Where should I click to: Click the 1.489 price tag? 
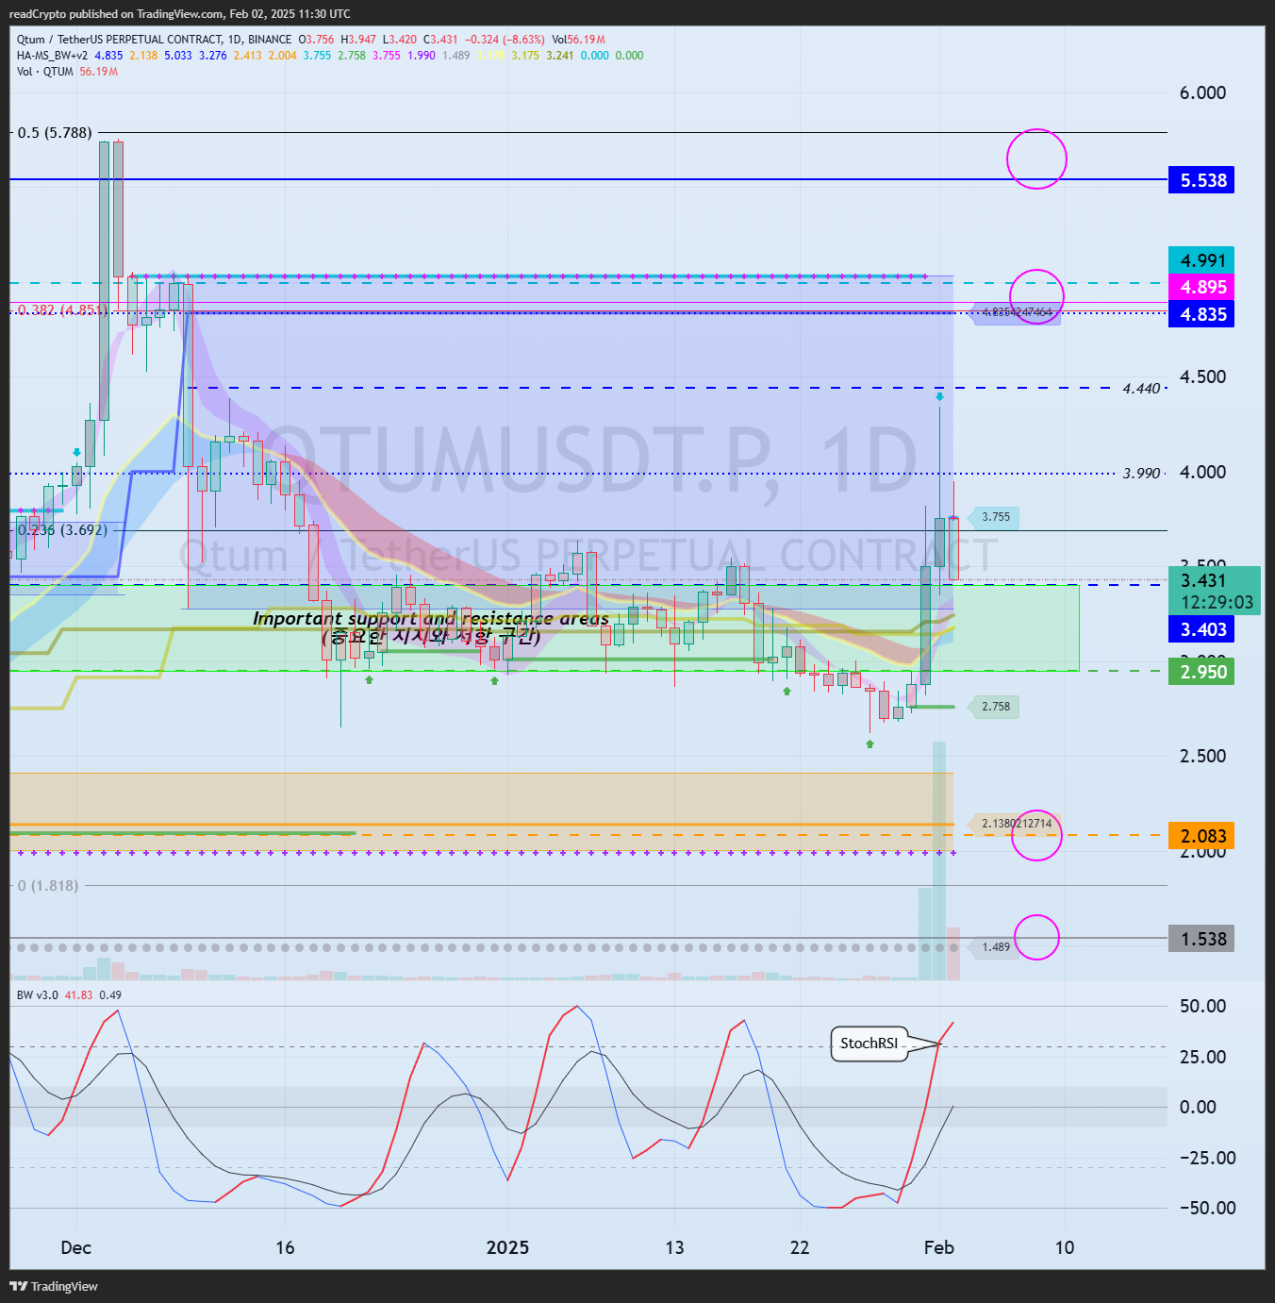click(995, 947)
